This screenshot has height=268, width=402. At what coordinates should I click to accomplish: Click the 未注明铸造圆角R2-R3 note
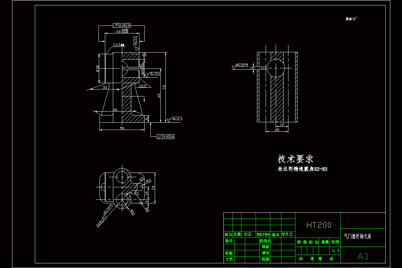point(303,169)
